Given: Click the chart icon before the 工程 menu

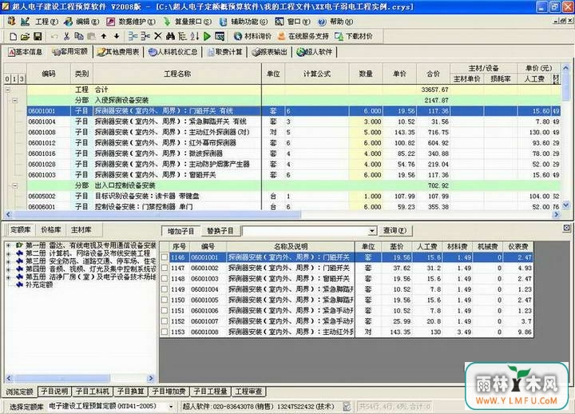Looking at the screenshot, I should [25, 22].
